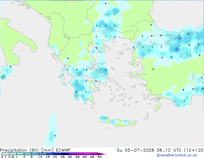The image size is (204, 158).
Task: Pick the 40–45 mm magenta legend swatch
Action: click(87, 154)
